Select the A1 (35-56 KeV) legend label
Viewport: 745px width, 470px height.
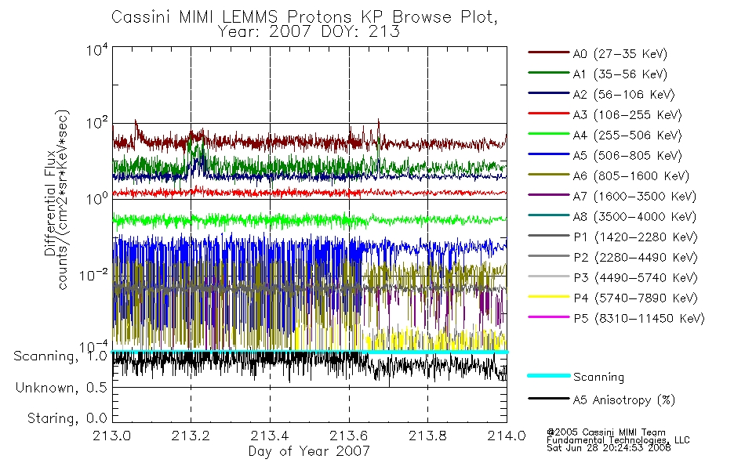[620, 74]
